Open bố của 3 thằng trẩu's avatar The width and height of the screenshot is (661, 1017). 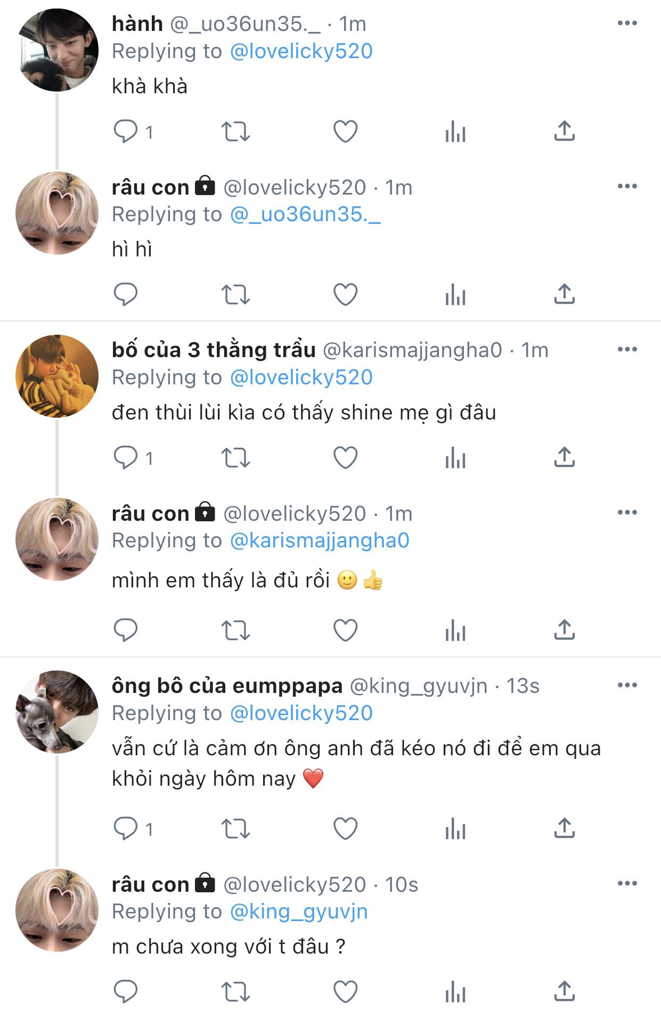pos(58,376)
